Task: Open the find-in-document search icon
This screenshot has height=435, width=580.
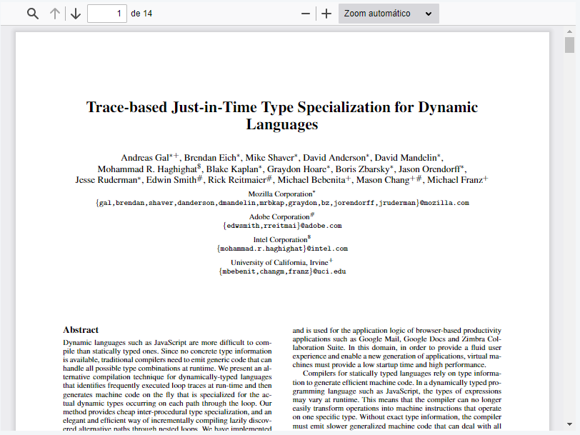Action: 33,14
